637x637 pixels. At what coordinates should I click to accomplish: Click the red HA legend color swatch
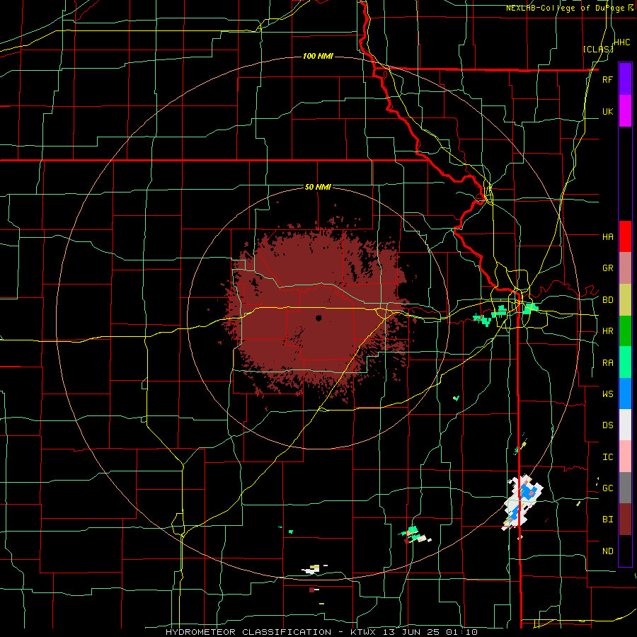pyautogui.click(x=625, y=236)
